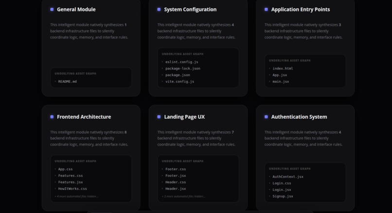The image size is (392, 213).
Task: Click the Authentication System description paragraph
Action: (303, 138)
